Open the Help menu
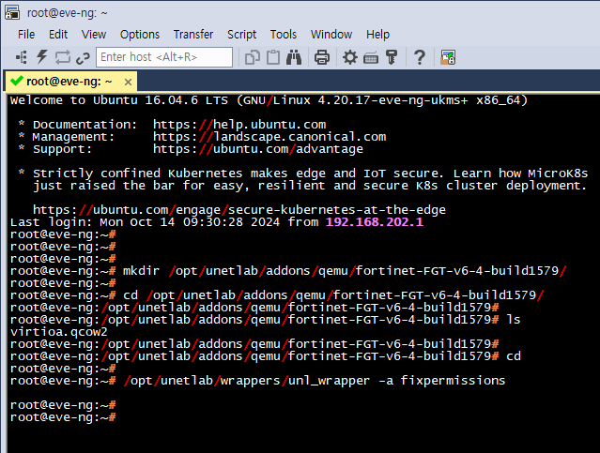Image resolution: width=600 pixels, height=453 pixels. pyautogui.click(x=377, y=35)
